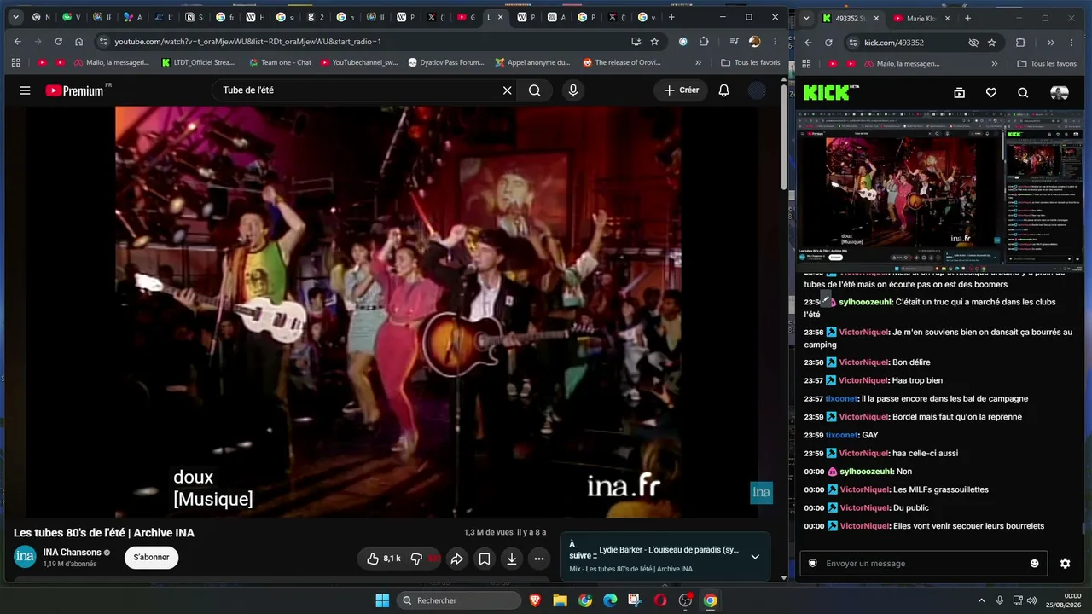The image size is (1092, 614).
Task: Run YouTube search with magnifier button
Action: pyautogui.click(x=534, y=90)
